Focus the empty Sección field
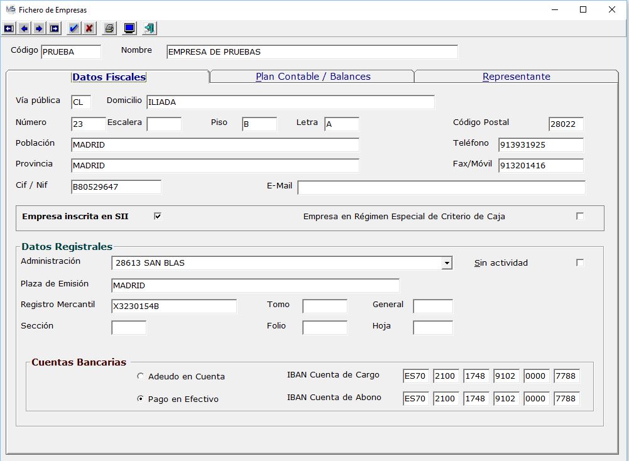This screenshot has width=629, height=461. point(129,327)
